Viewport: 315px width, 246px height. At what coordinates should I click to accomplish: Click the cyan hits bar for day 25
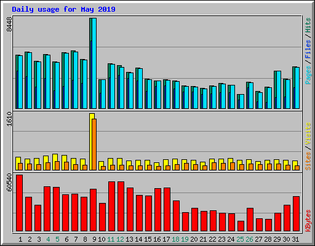coord(242,101)
